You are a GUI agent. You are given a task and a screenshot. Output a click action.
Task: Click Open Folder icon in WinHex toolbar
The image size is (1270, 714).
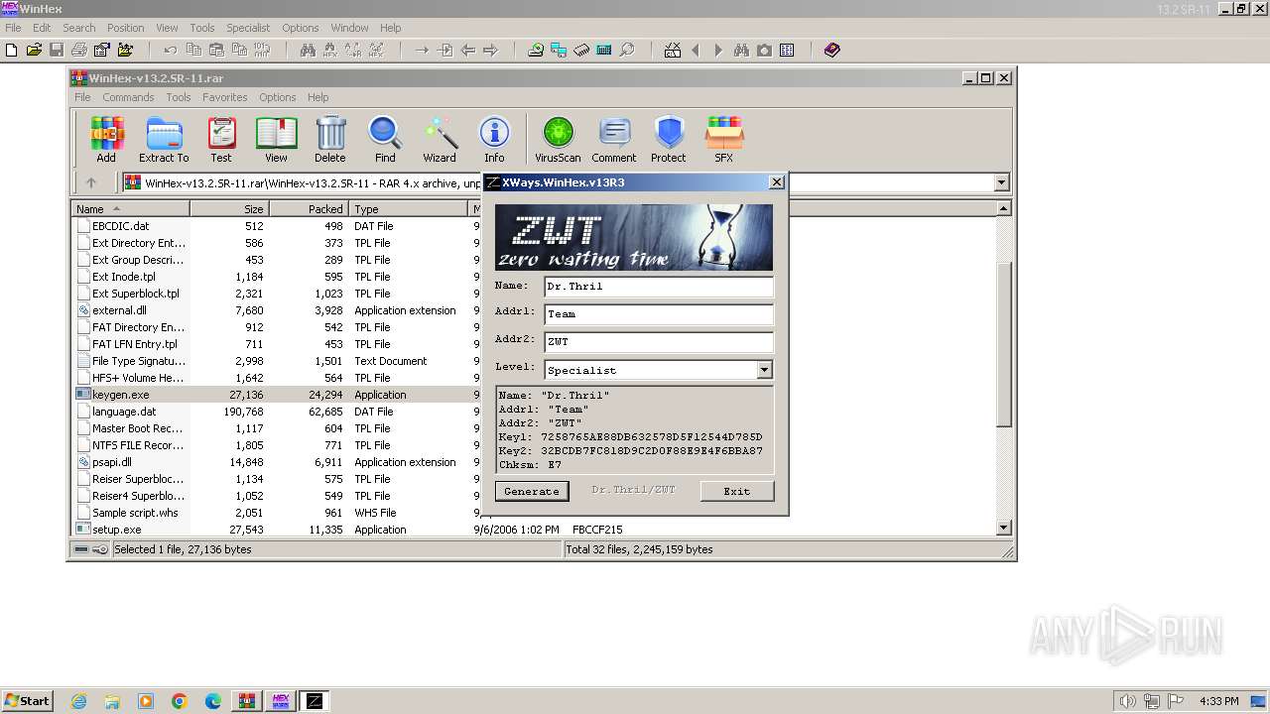[125, 50]
